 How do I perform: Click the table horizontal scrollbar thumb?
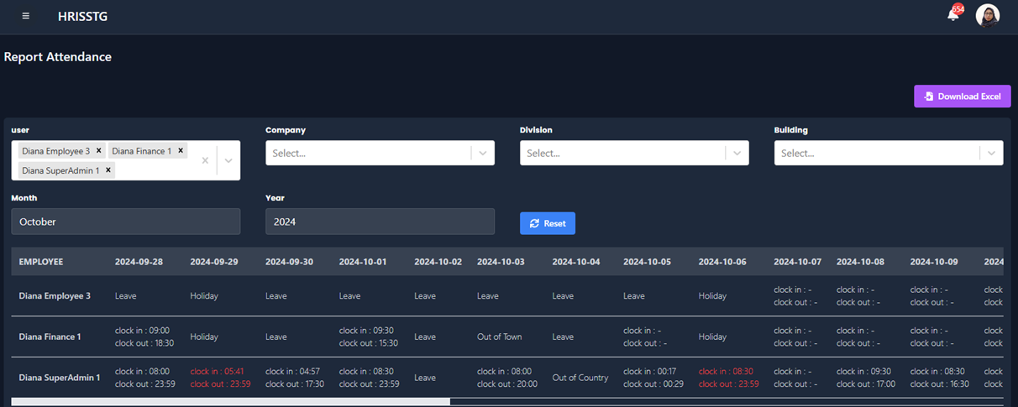point(231,402)
